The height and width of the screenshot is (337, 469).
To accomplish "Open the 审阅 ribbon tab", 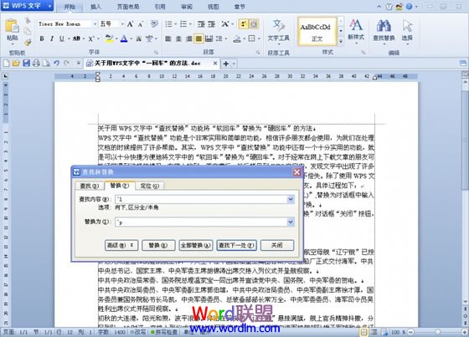I will coord(186,7).
